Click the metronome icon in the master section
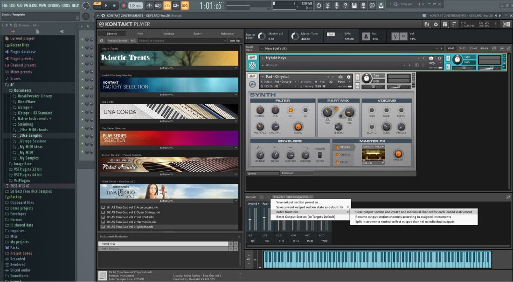Viewport: 513px width, 282px height. tap(367, 36)
